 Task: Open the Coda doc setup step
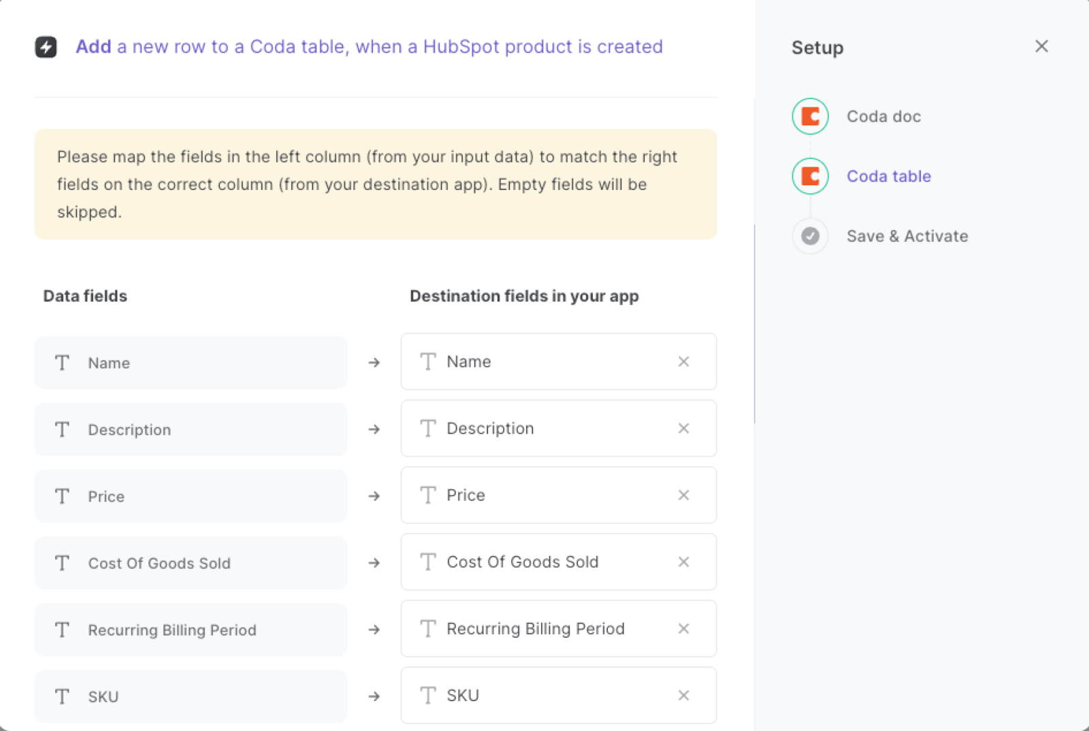(x=883, y=116)
